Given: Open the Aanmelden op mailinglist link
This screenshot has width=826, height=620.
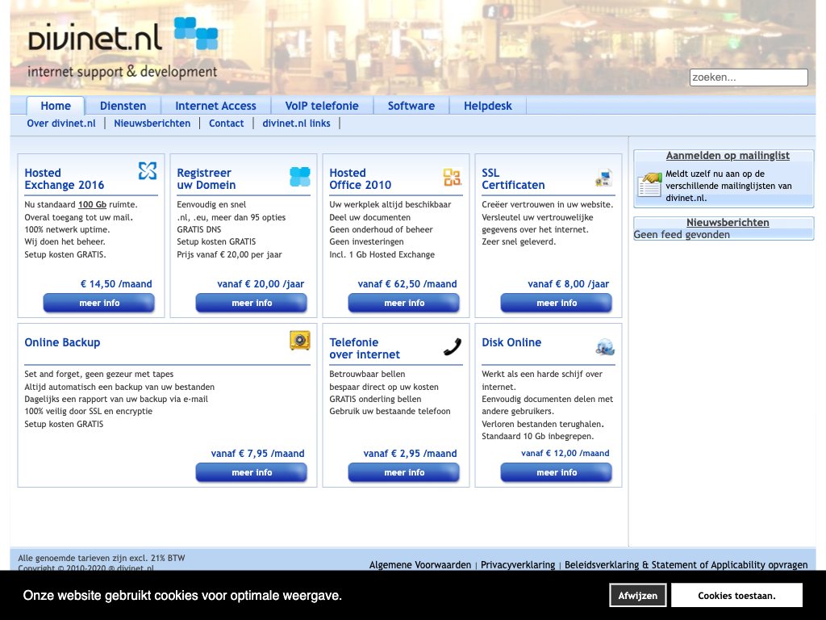Looking at the screenshot, I should pyautogui.click(x=728, y=156).
